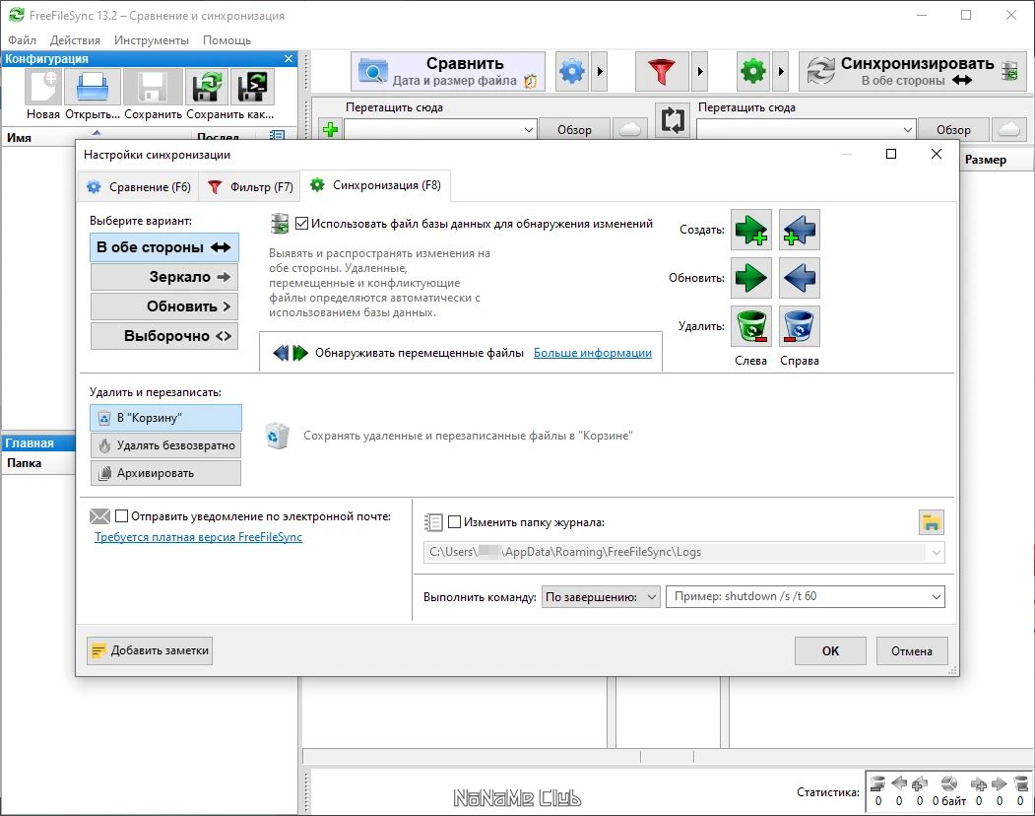Select the Зеркало sync variant
Viewport: 1035px width, 816px height.
(x=164, y=277)
